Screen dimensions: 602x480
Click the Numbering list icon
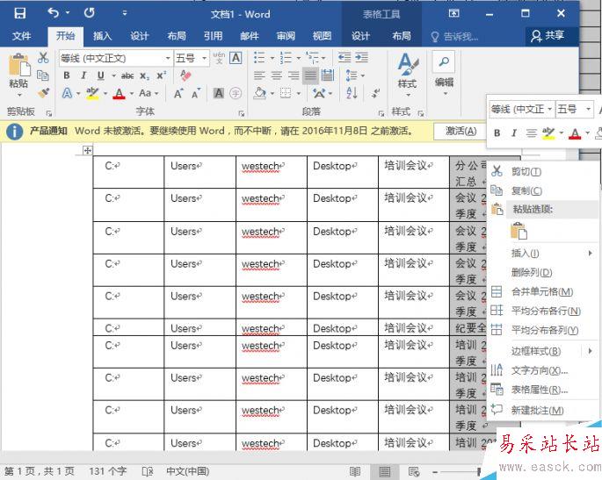tap(286, 58)
